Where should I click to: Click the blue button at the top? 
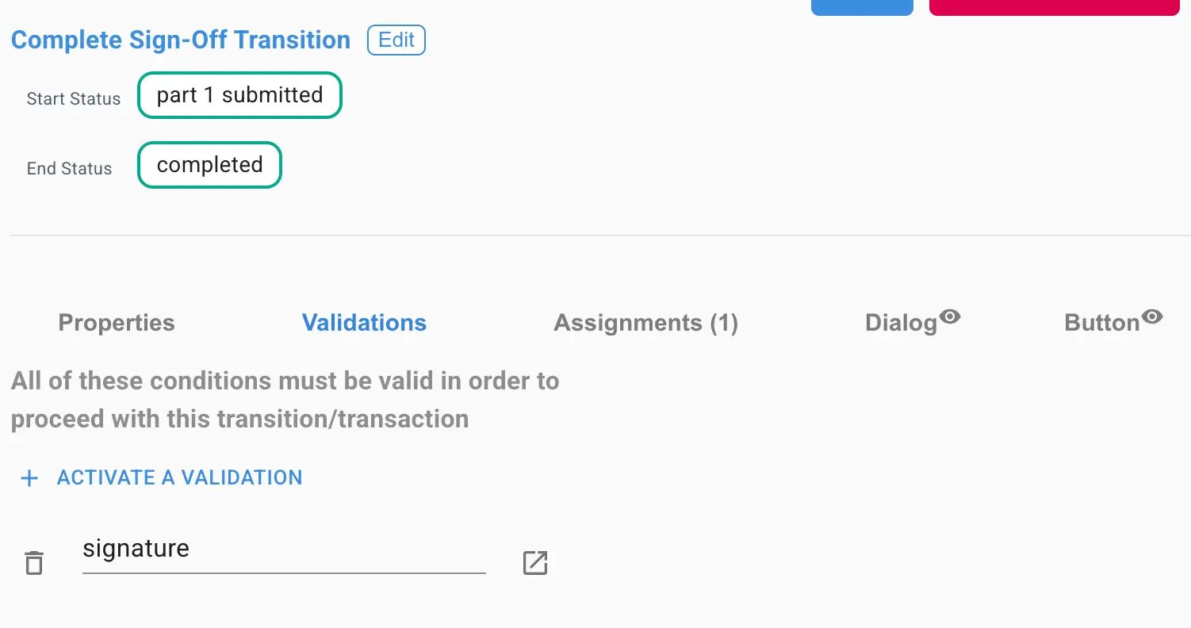[x=862, y=6]
